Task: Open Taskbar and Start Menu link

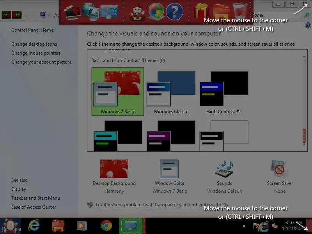Action: pos(35,198)
